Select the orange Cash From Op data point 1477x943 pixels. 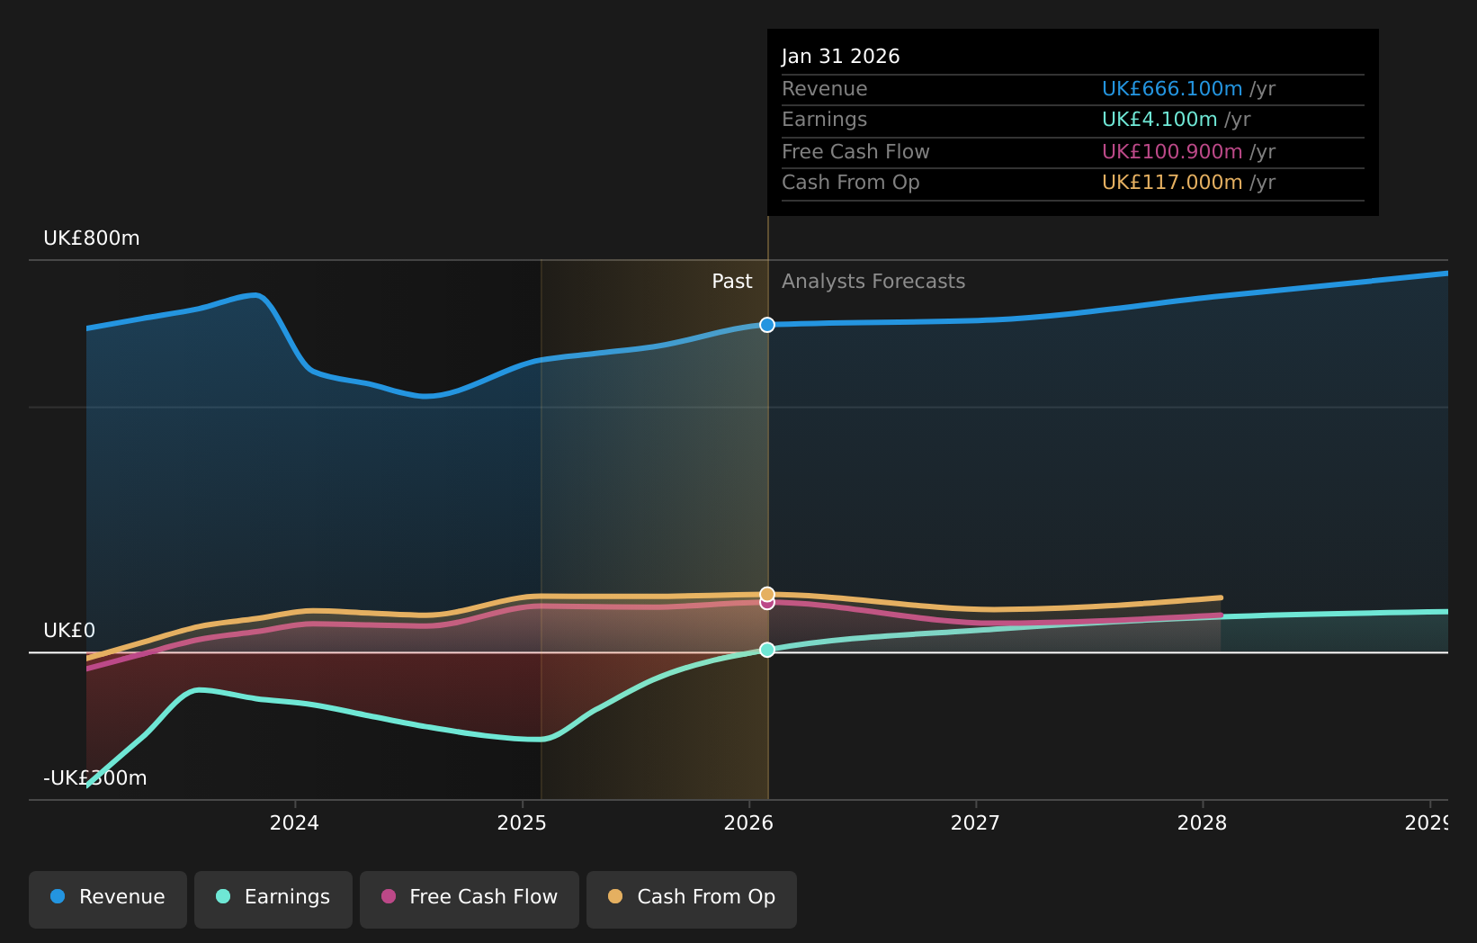767,594
